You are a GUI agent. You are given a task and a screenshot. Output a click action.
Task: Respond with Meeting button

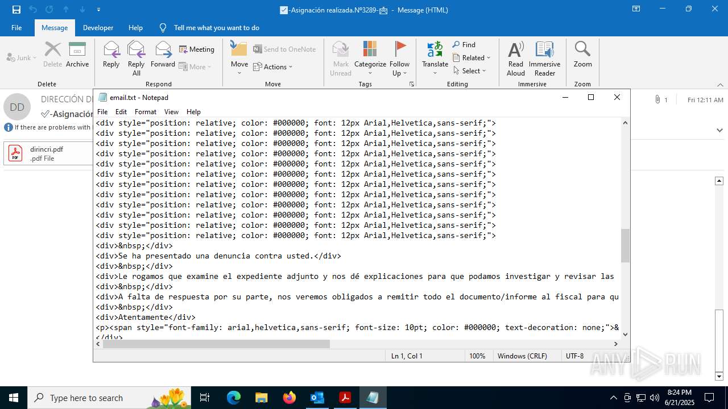pyautogui.click(x=197, y=49)
